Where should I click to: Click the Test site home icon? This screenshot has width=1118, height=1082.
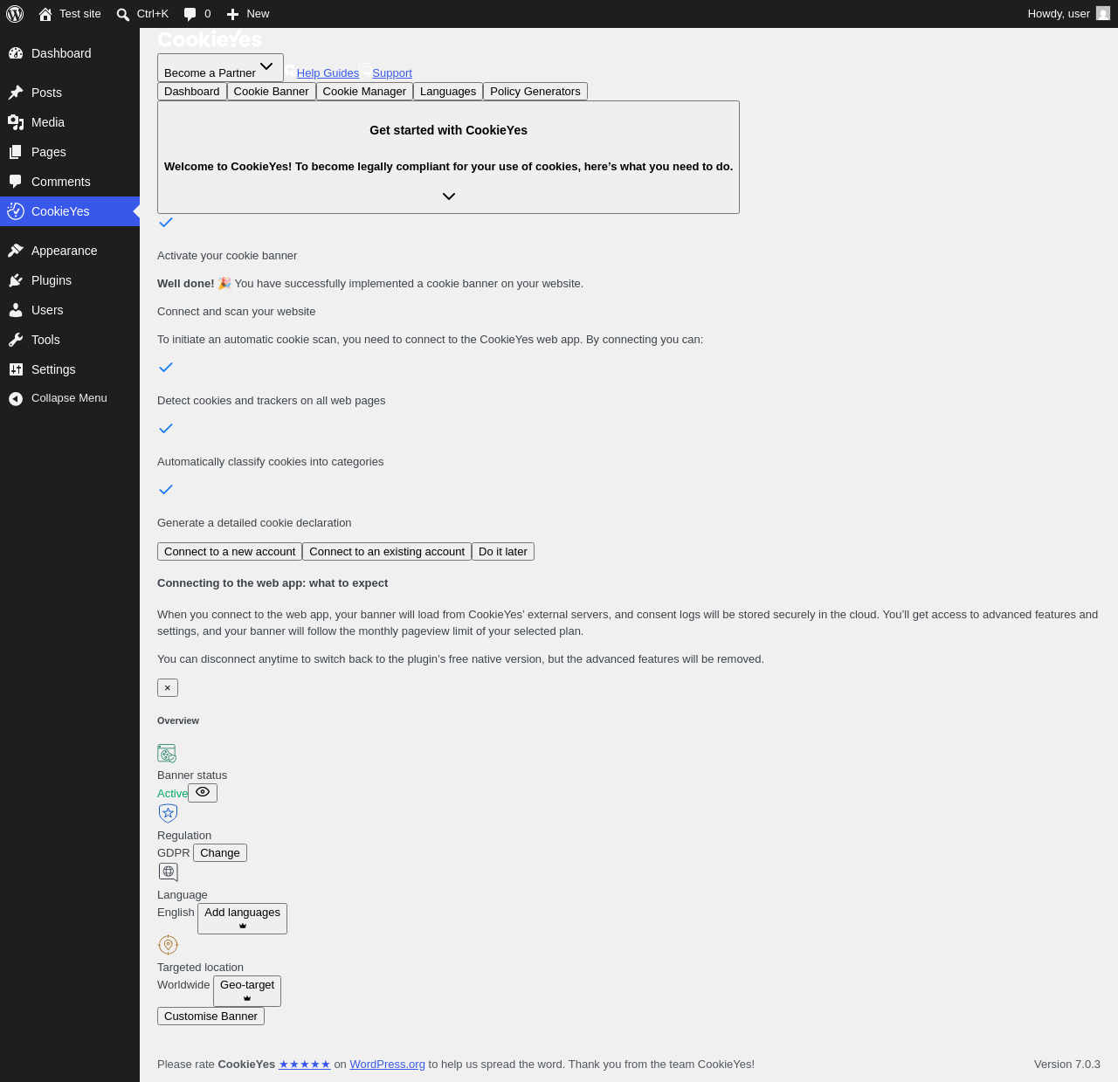pos(45,14)
